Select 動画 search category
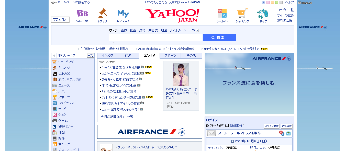Image resolution: width=345 pixels, height=151 pixels. pos(133,30)
